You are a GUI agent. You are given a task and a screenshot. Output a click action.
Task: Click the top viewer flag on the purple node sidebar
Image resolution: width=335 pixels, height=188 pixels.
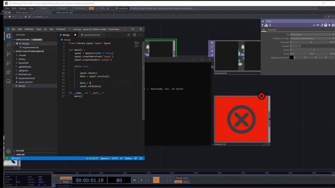click(212, 43)
